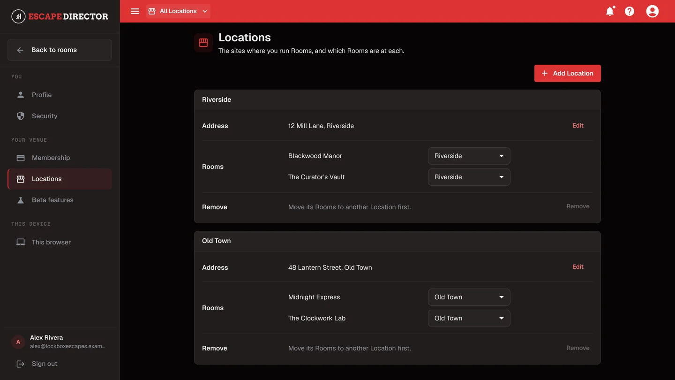Click Back to rooms
This screenshot has width=675, height=380.
point(60,50)
